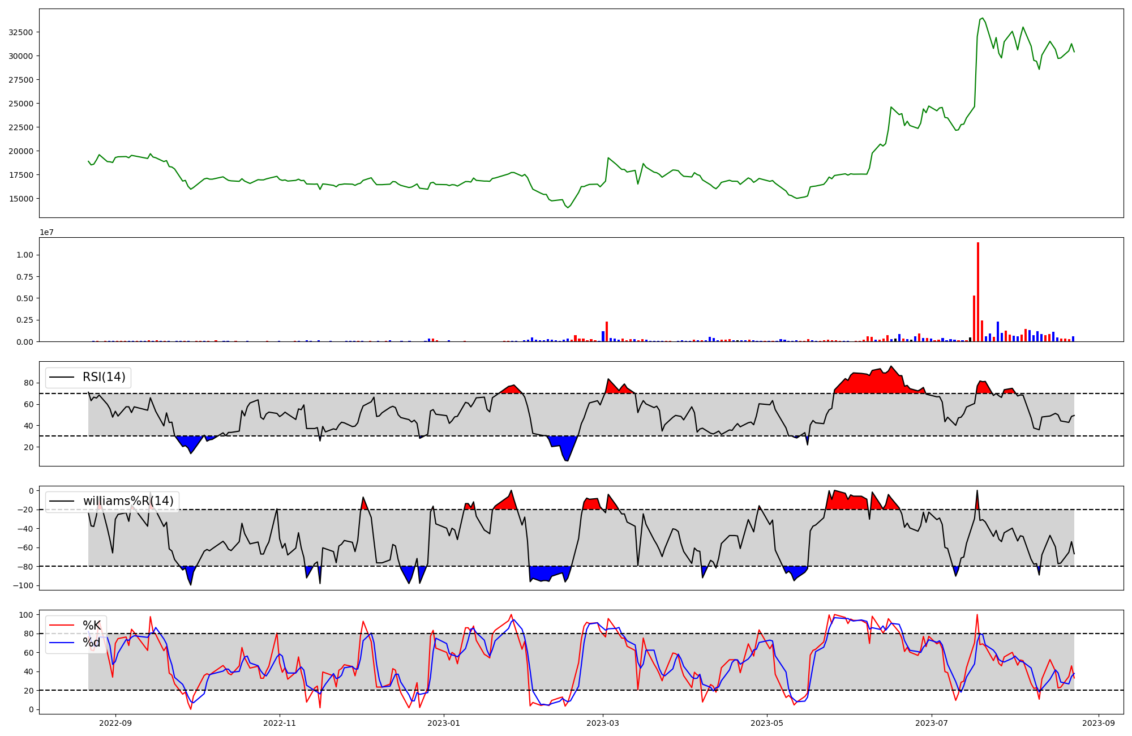This screenshot has height=736, width=1132.
Task: Click the 2022-09 x-axis date label
Action: (115, 723)
